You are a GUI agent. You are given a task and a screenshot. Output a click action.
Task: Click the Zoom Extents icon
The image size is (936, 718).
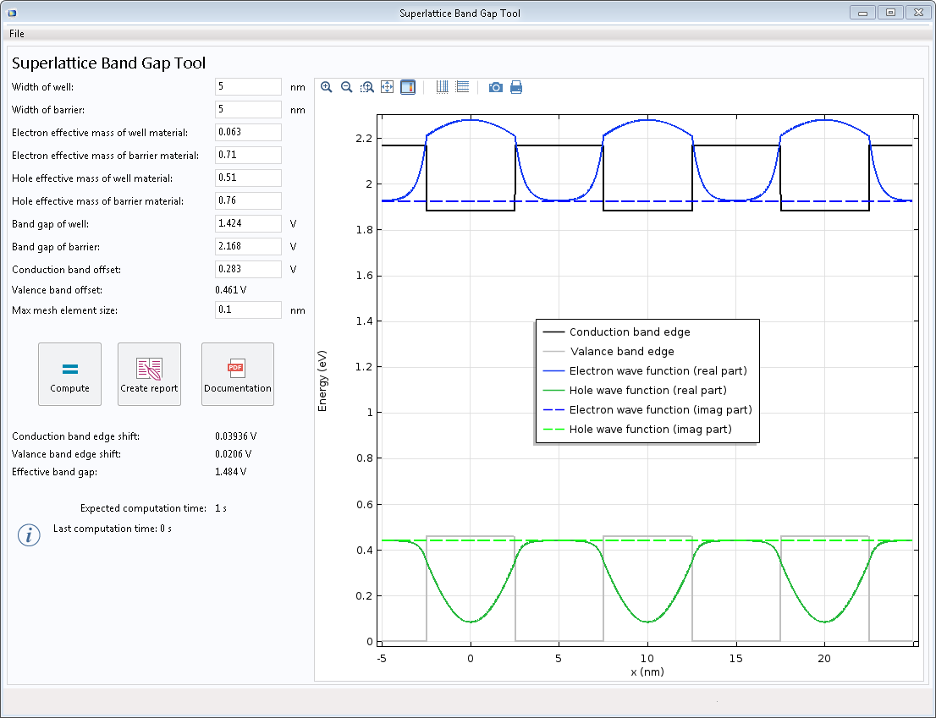tap(387, 87)
